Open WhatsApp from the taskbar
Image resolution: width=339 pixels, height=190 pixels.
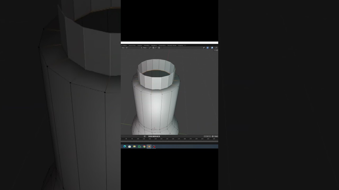tap(139, 146)
